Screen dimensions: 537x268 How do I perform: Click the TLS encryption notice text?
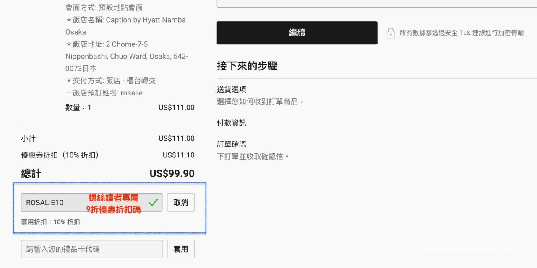pyautogui.click(x=461, y=33)
